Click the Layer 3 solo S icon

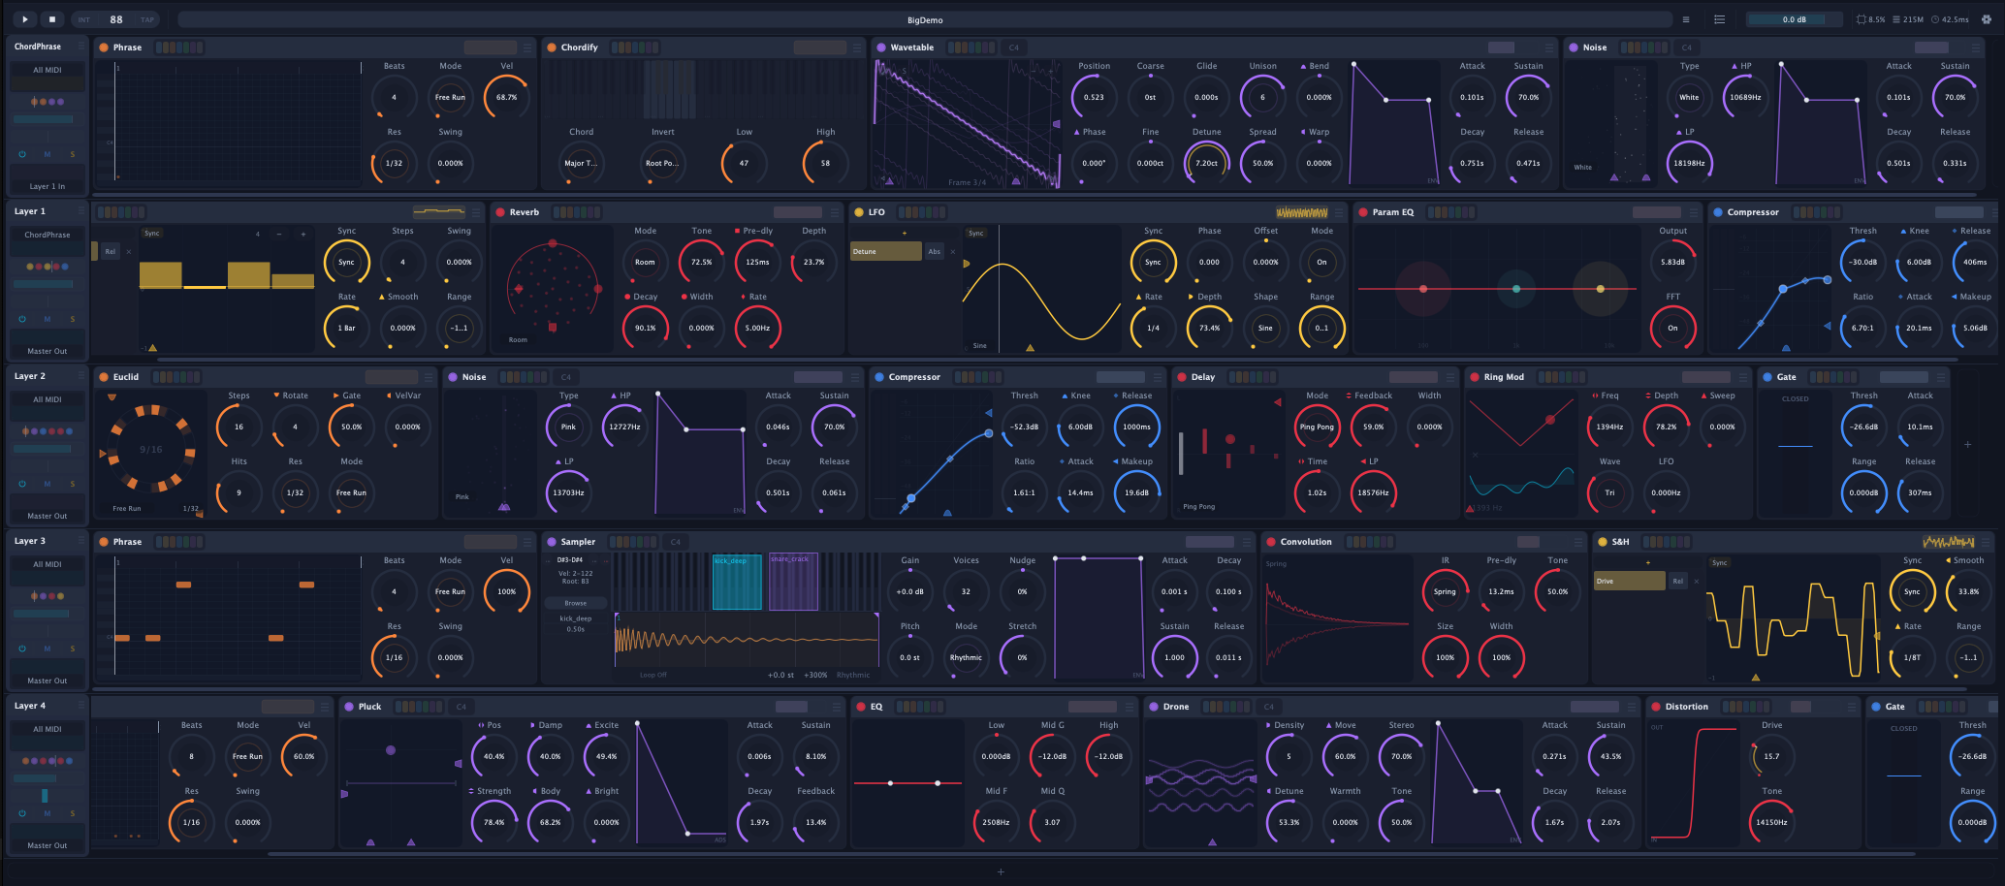[x=72, y=648]
